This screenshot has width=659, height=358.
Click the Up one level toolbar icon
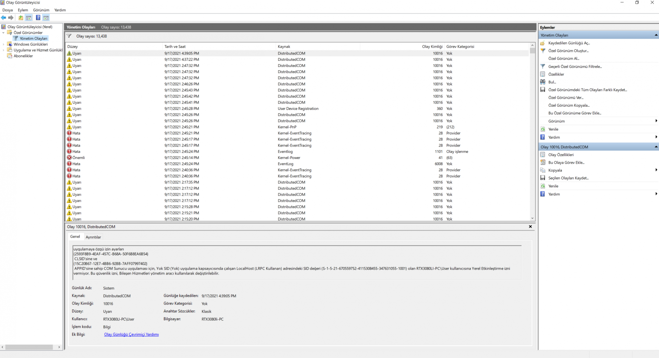click(x=21, y=18)
